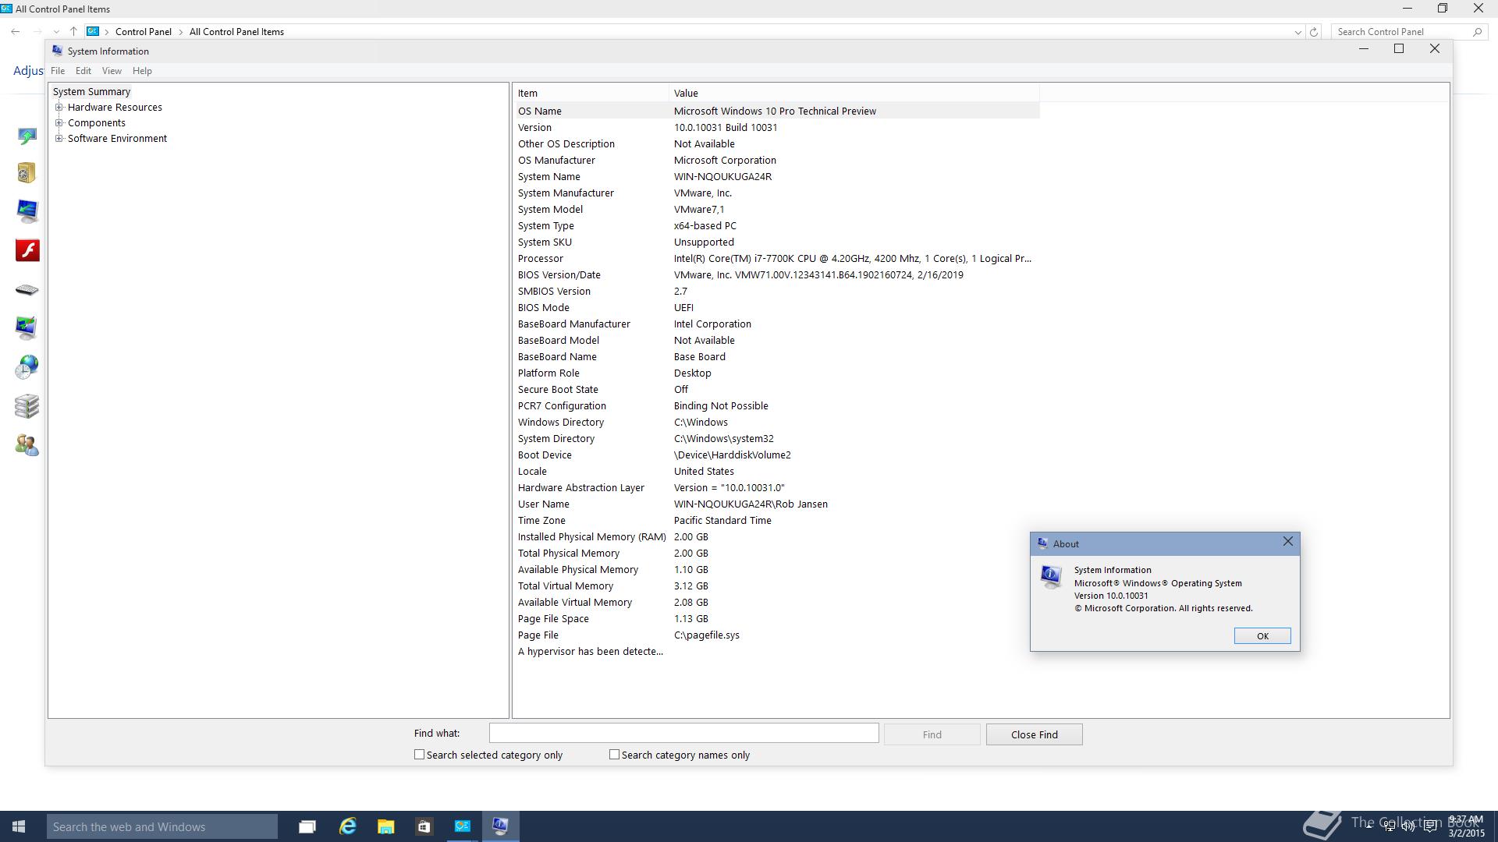This screenshot has height=842, width=1498.
Task: Select the Processor row
Action: (x=776, y=259)
